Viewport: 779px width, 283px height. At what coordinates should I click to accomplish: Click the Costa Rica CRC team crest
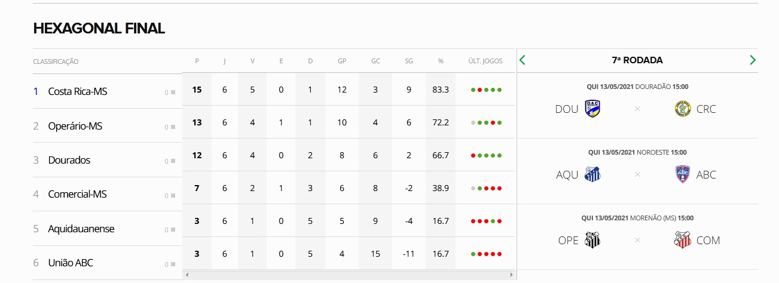(682, 109)
